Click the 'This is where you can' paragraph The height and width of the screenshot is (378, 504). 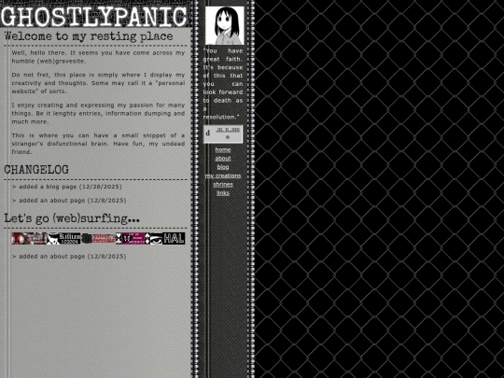pos(98,144)
